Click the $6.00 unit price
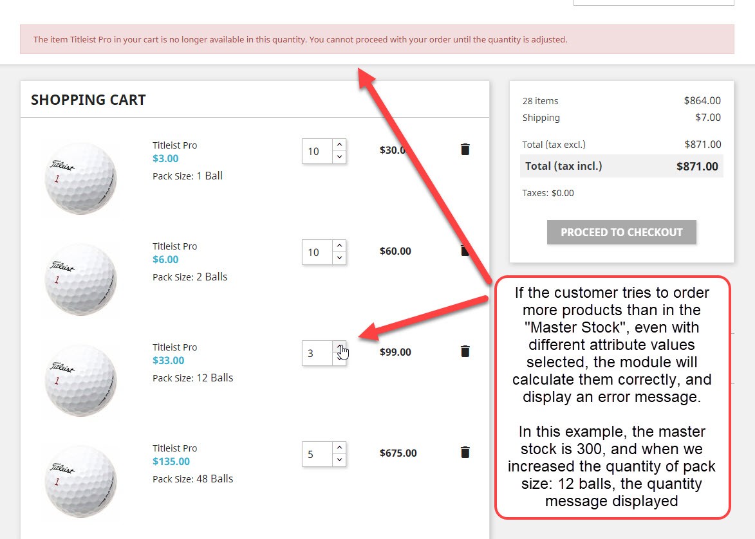 point(165,259)
